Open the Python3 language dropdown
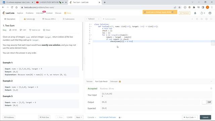Screen dimensions: 215x121 tap(93, 19)
